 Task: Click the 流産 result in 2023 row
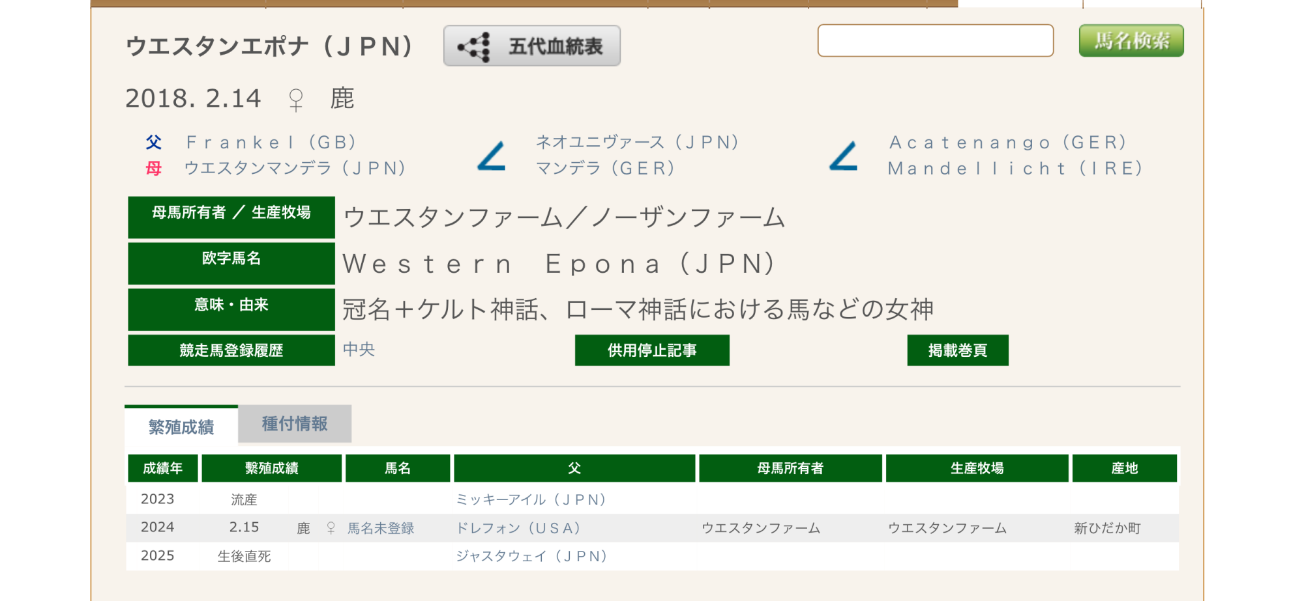[x=244, y=499]
